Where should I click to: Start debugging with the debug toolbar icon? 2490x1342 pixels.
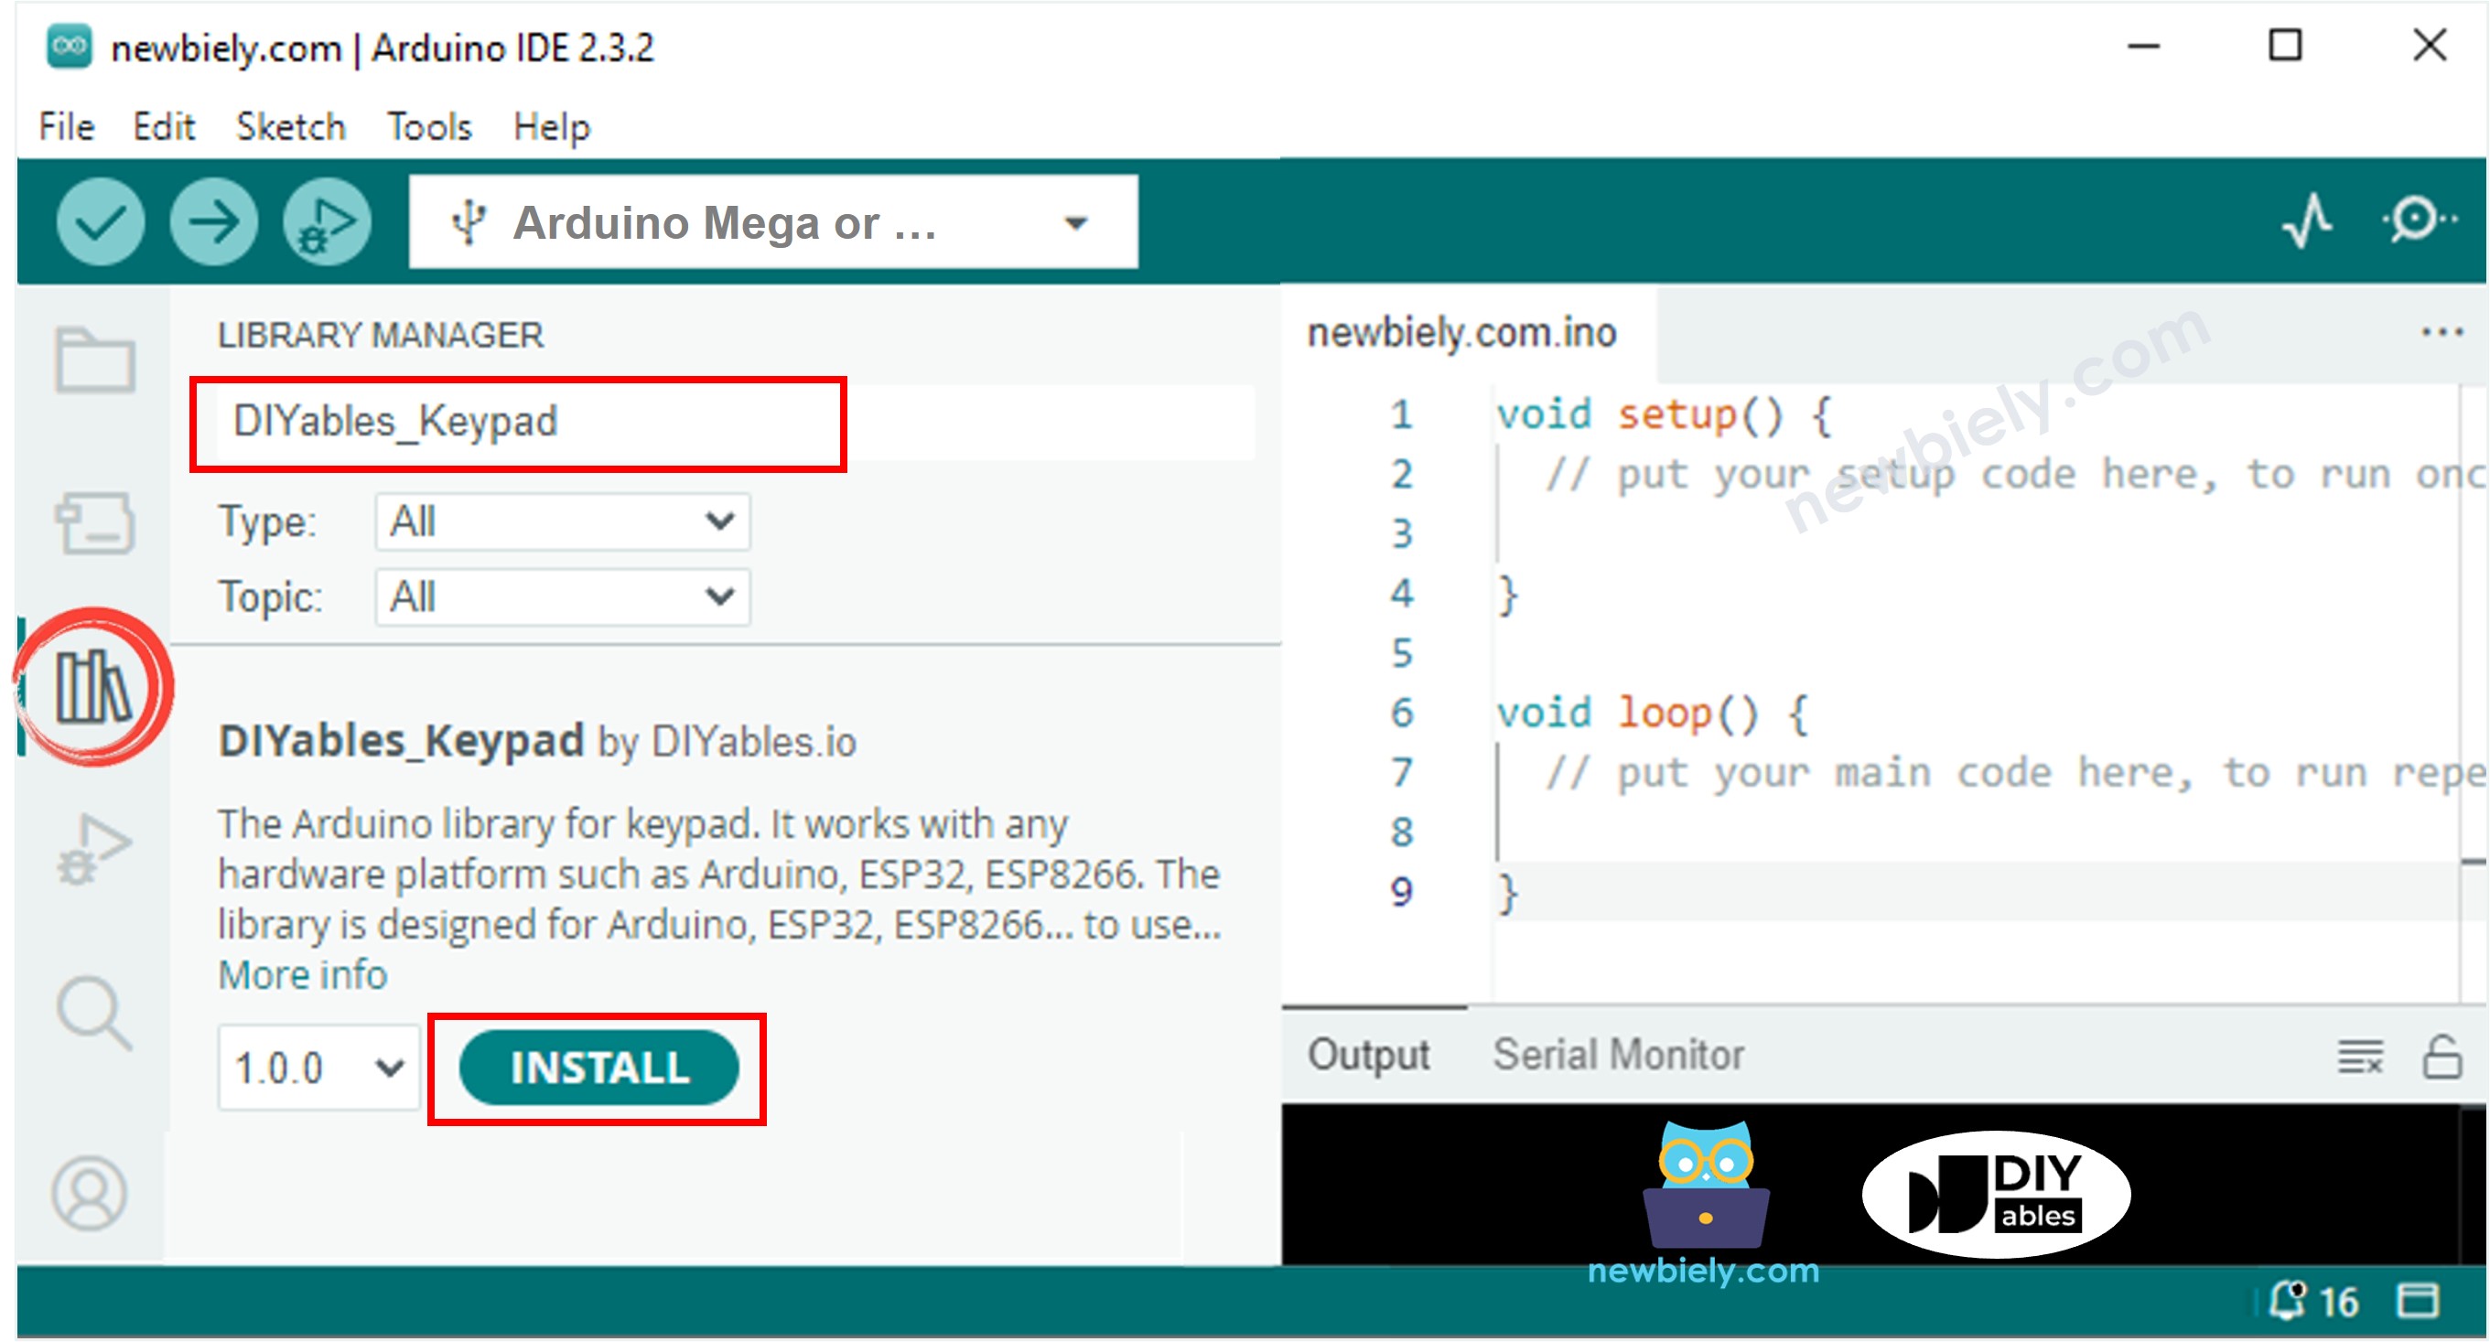326,221
